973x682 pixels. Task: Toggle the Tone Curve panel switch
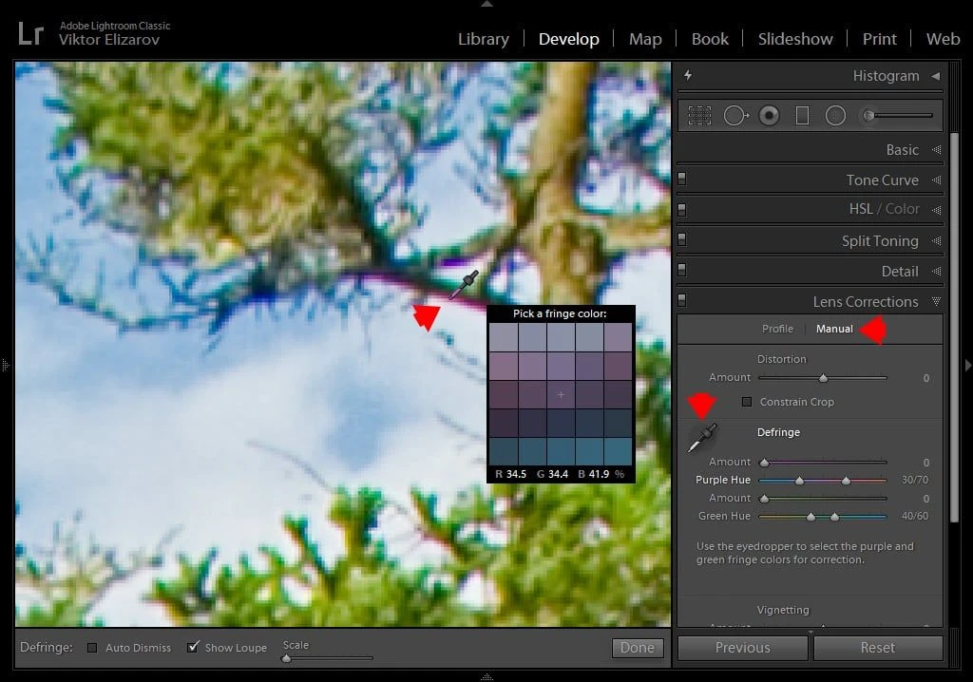(682, 180)
